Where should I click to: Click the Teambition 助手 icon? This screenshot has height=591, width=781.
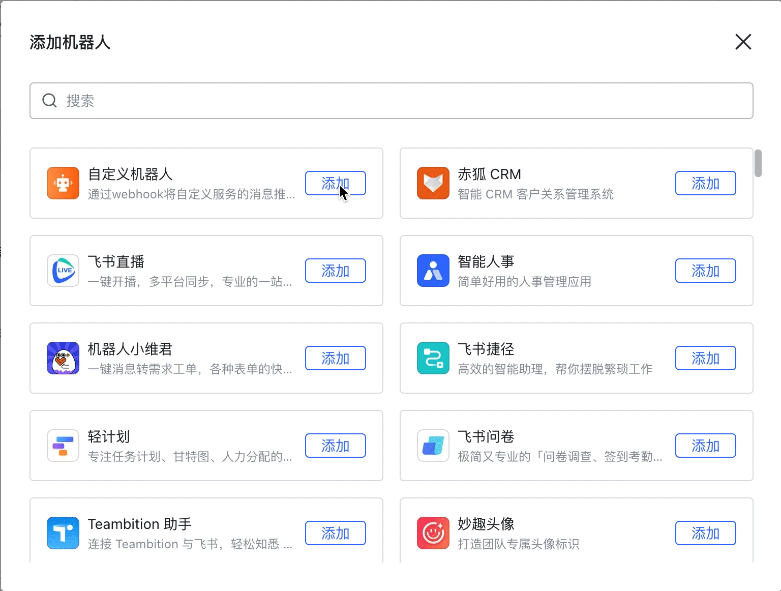coord(63,533)
